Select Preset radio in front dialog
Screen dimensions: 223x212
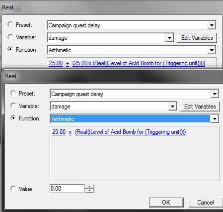pos(13,93)
